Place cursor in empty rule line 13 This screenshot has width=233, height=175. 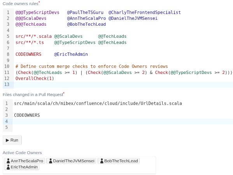click(123, 84)
